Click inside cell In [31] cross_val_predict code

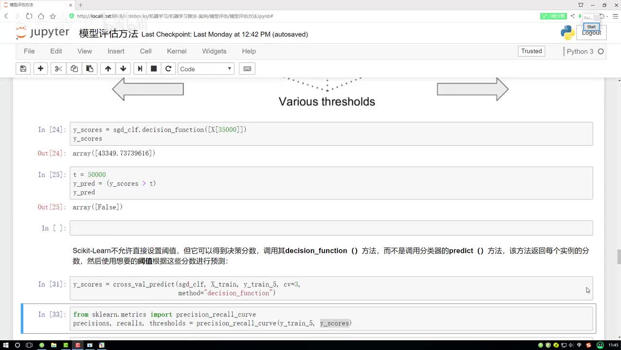pos(331,289)
